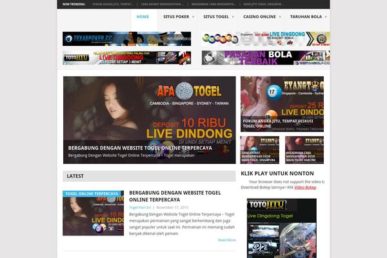The image size is (387, 258).
Task: Click the NOW TRENDING label
Action: click(x=74, y=5)
